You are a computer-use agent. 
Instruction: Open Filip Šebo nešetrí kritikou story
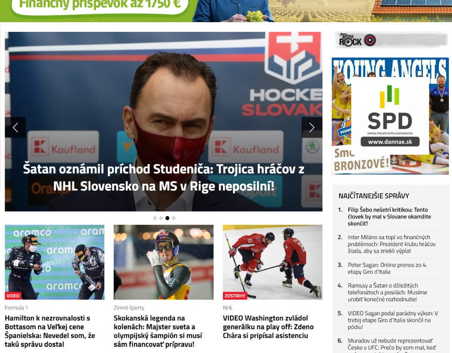coord(389,217)
